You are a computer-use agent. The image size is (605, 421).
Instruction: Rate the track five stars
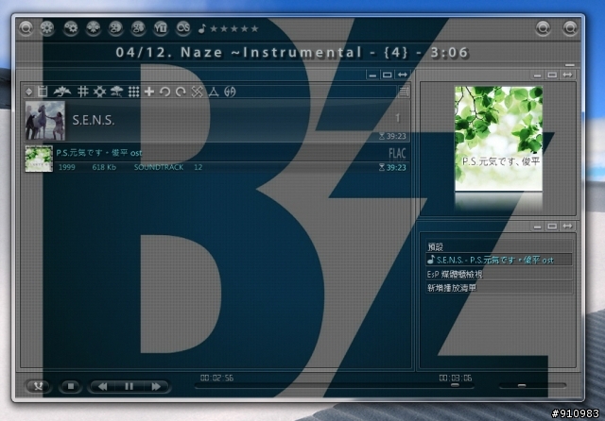[254, 28]
